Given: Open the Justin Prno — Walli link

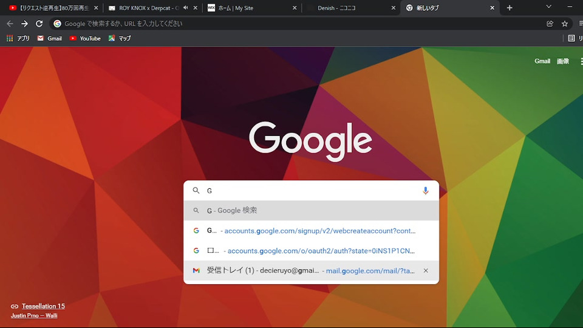Looking at the screenshot, I should point(34,315).
